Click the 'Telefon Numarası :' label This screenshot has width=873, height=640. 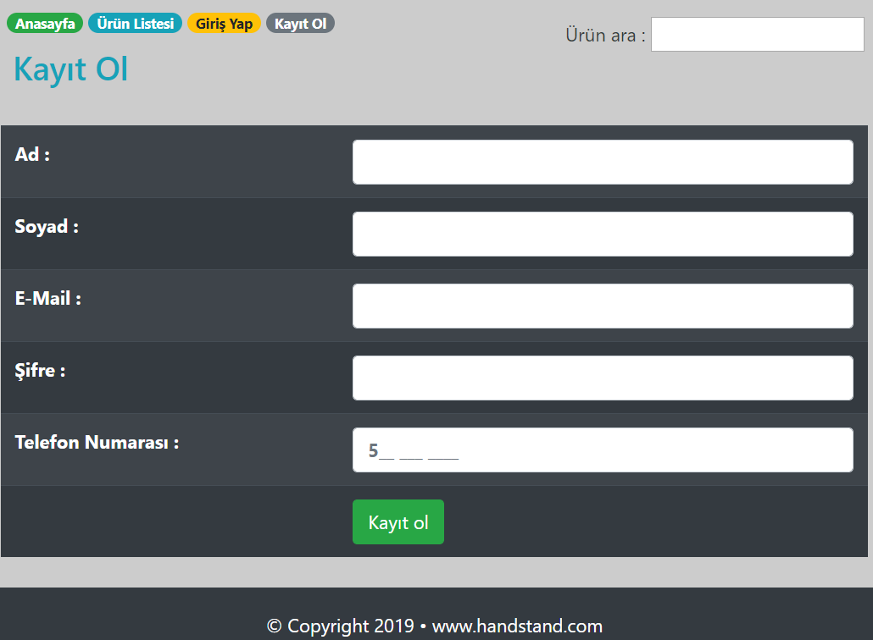click(97, 443)
